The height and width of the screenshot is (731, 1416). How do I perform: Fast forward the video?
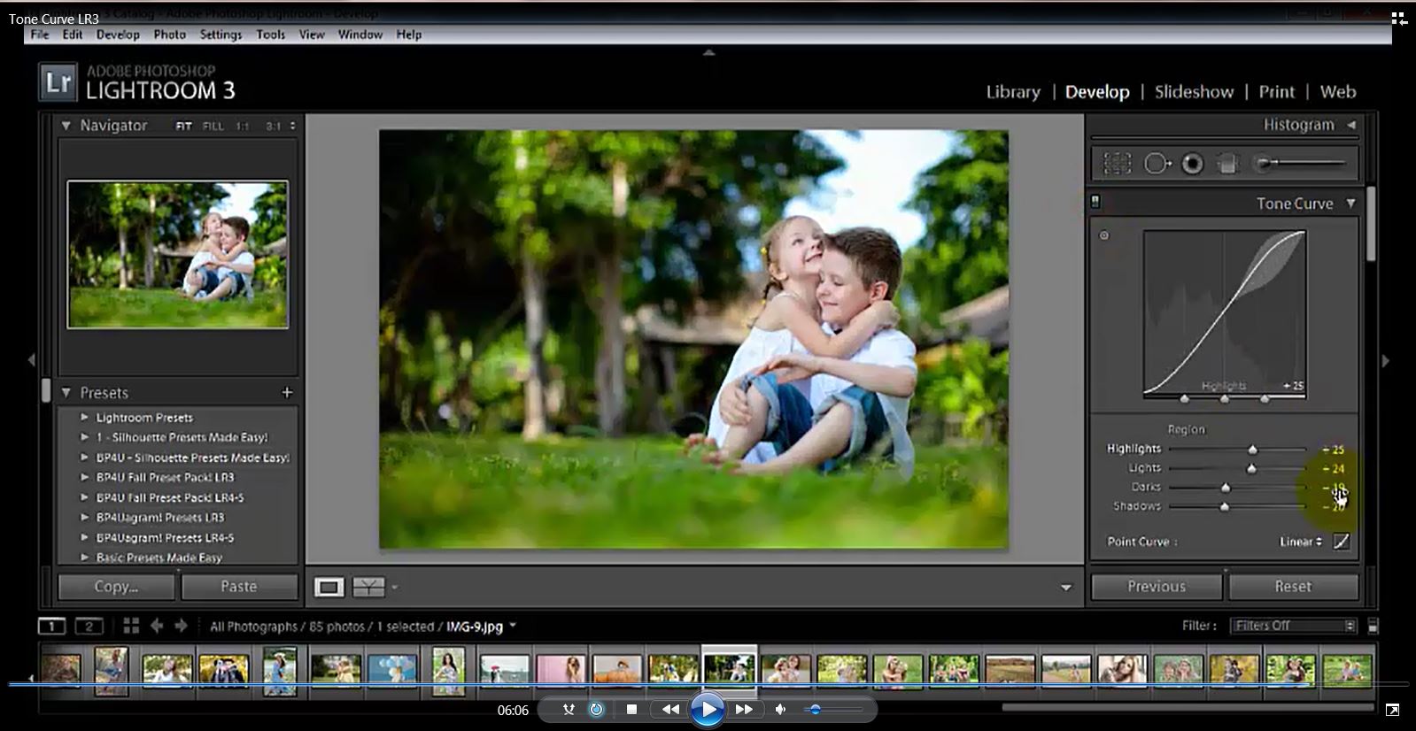click(744, 709)
